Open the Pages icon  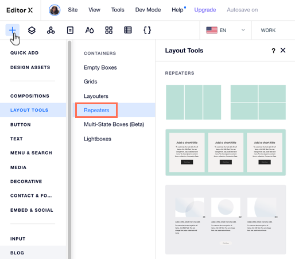click(x=70, y=30)
